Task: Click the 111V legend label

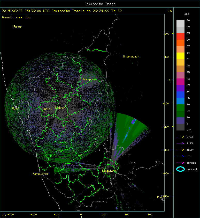Action: (190, 143)
